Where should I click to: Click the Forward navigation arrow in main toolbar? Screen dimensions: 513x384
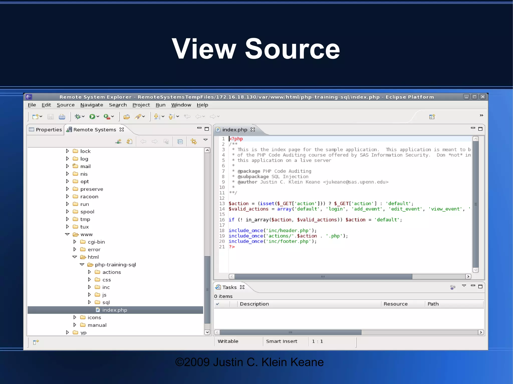213,117
